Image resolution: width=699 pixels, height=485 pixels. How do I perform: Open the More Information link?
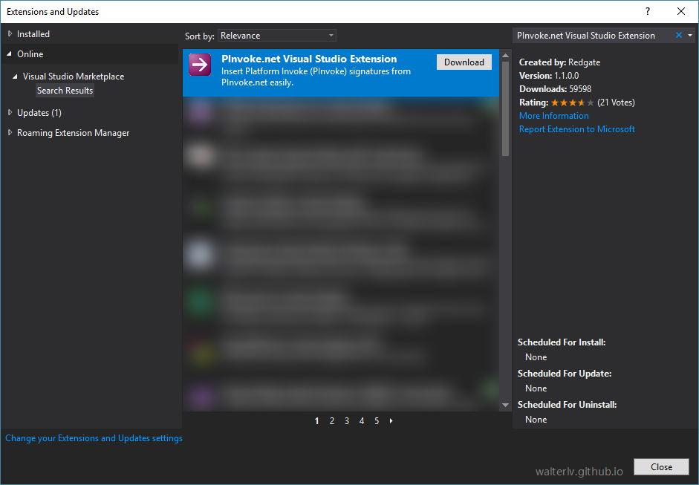[553, 116]
